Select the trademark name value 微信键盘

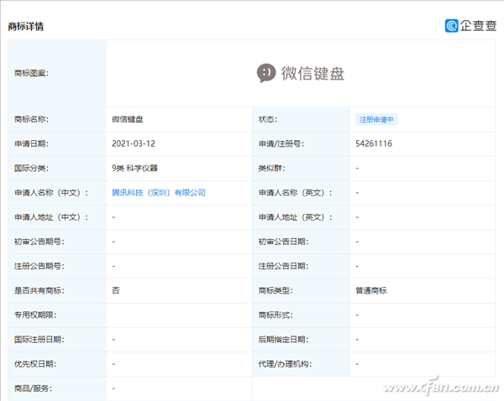(x=128, y=119)
